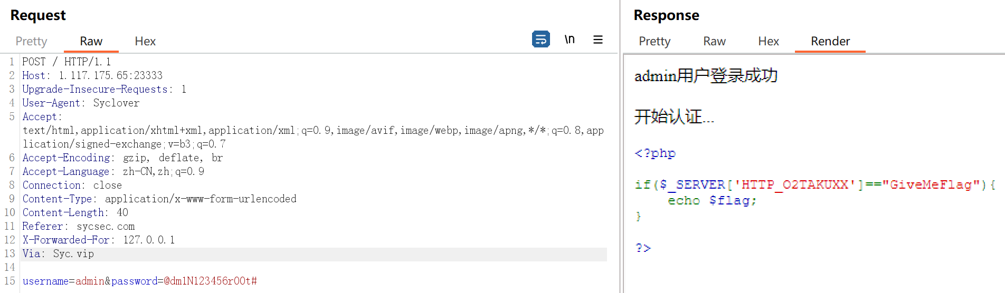This screenshot has height=293, width=1005.
Task: Show the Response Raw tab
Action: [714, 41]
